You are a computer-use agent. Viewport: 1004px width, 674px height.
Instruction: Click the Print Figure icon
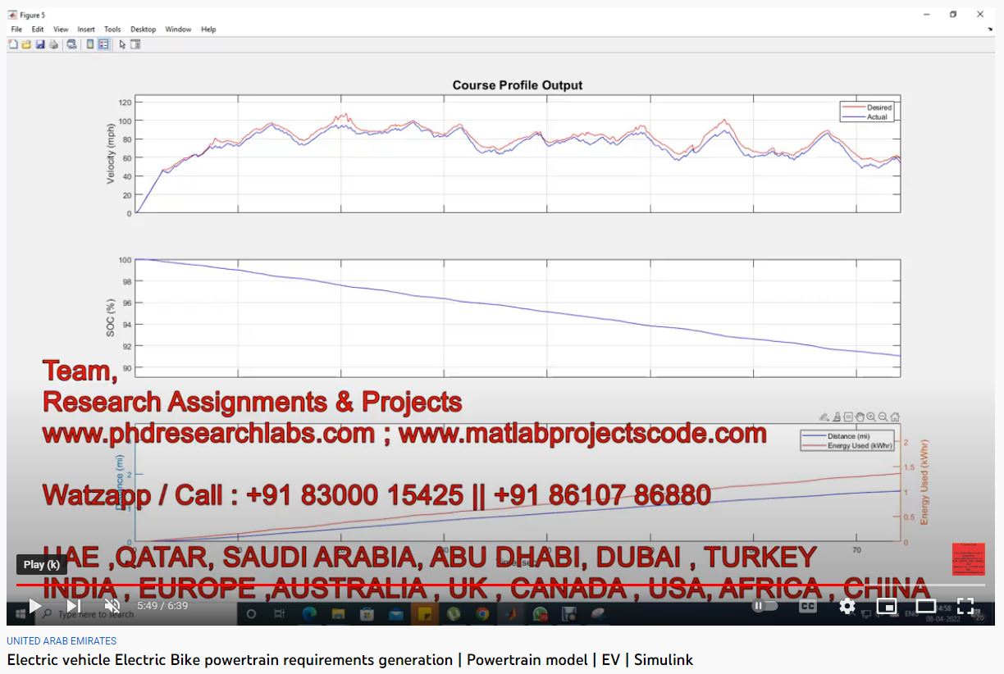pyautogui.click(x=53, y=44)
